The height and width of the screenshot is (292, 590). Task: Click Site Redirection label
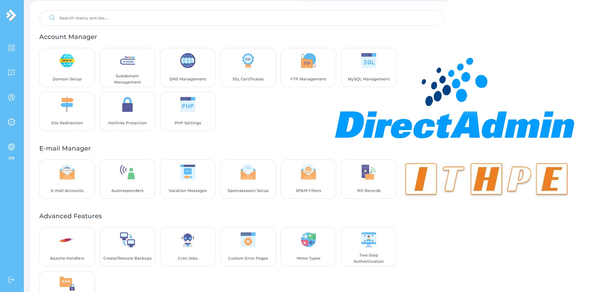point(67,123)
